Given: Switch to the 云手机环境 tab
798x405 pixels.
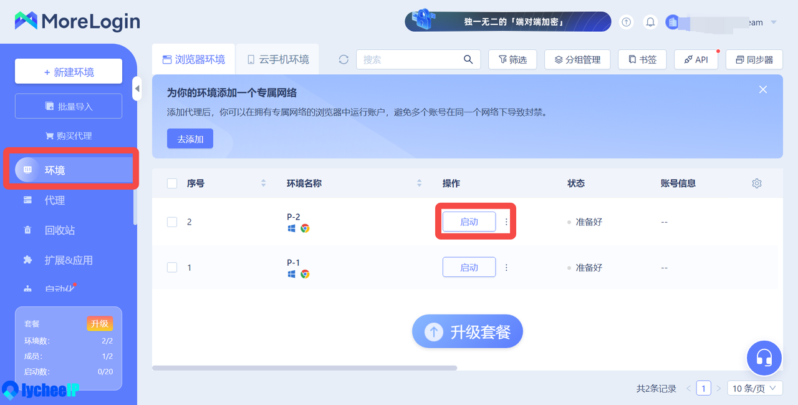Looking at the screenshot, I should (277, 60).
